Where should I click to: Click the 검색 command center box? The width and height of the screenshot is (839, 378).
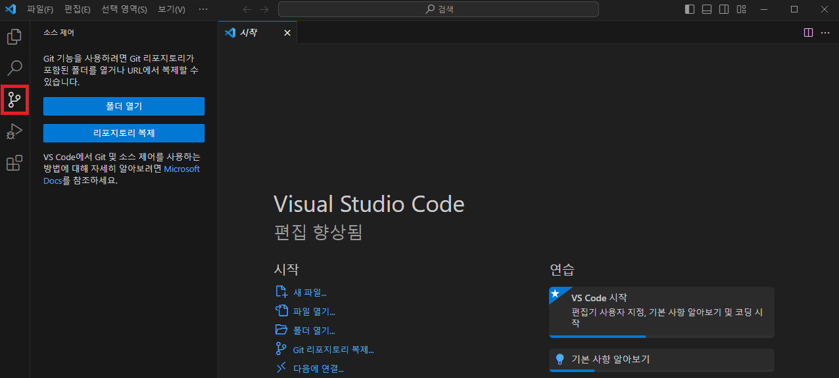pyautogui.click(x=439, y=9)
